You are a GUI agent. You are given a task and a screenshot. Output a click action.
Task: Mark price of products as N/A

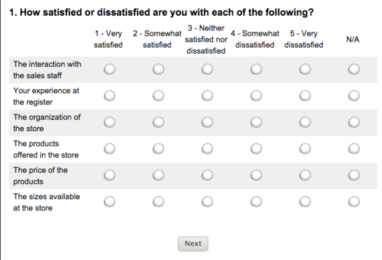(x=354, y=175)
